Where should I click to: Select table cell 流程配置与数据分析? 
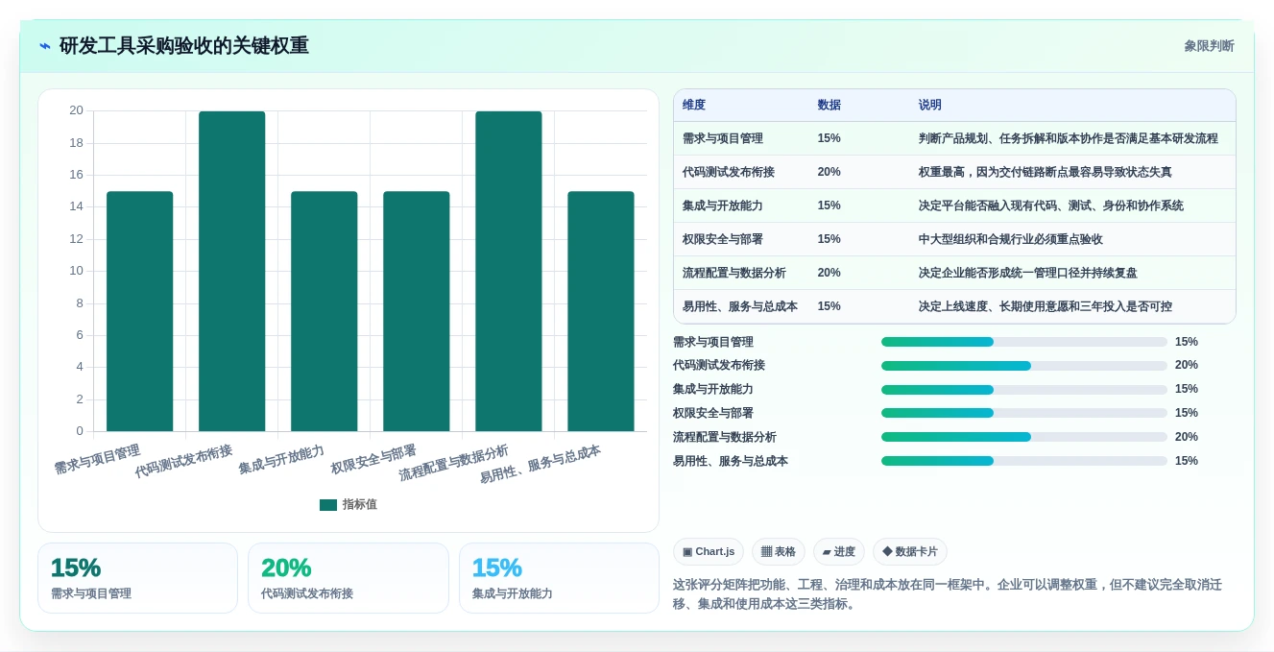point(734,273)
